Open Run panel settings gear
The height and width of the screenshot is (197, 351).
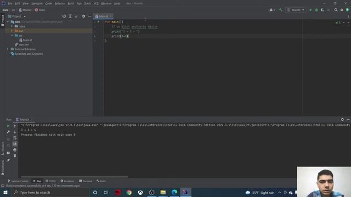(342, 120)
